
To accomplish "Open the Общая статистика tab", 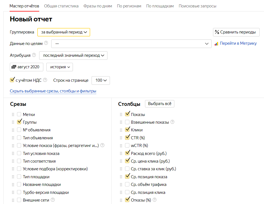I will pos(61,6).
